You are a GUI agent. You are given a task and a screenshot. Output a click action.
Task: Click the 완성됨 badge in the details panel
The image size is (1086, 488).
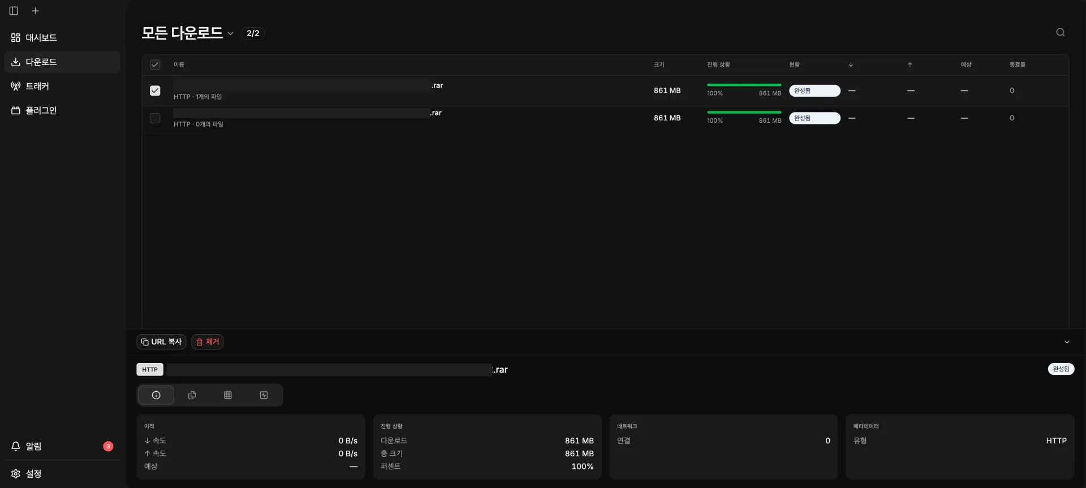point(1061,369)
